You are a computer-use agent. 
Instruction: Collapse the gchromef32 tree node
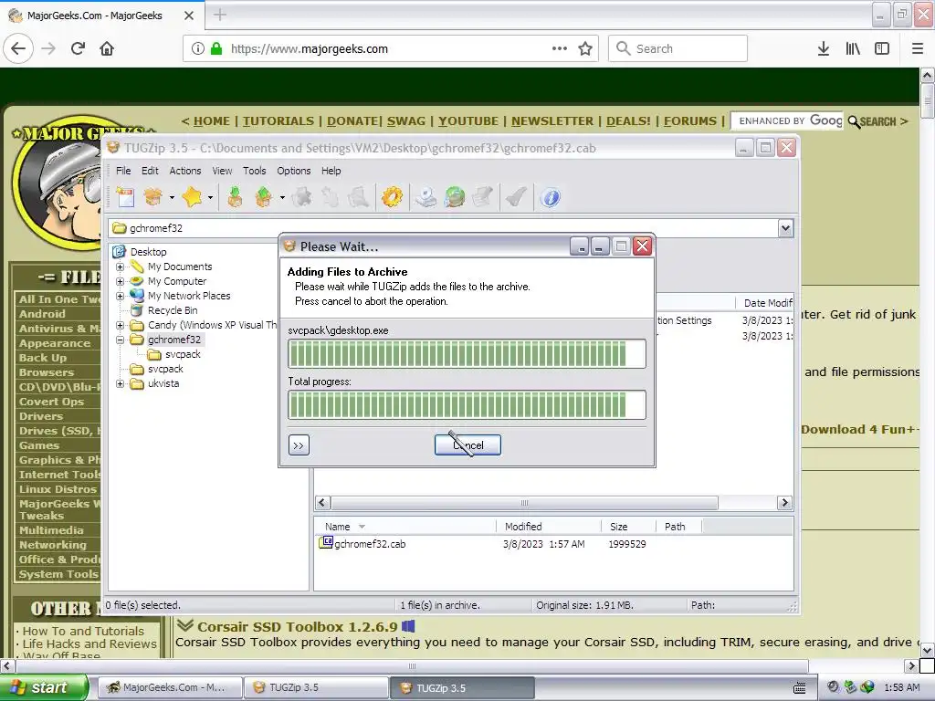pyautogui.click(x=120, y=340)
